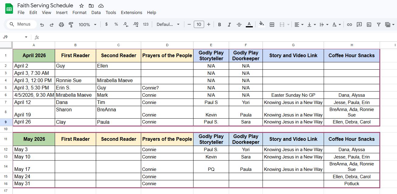
Task: Open the borders tool
Action: click(272, 25)
